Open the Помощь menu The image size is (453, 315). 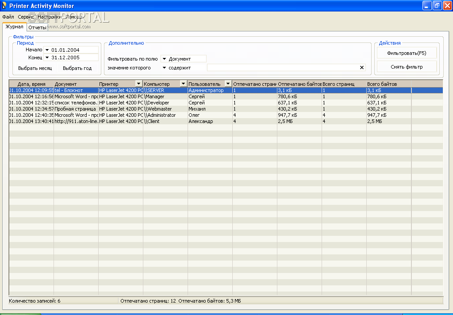point(74,17)
